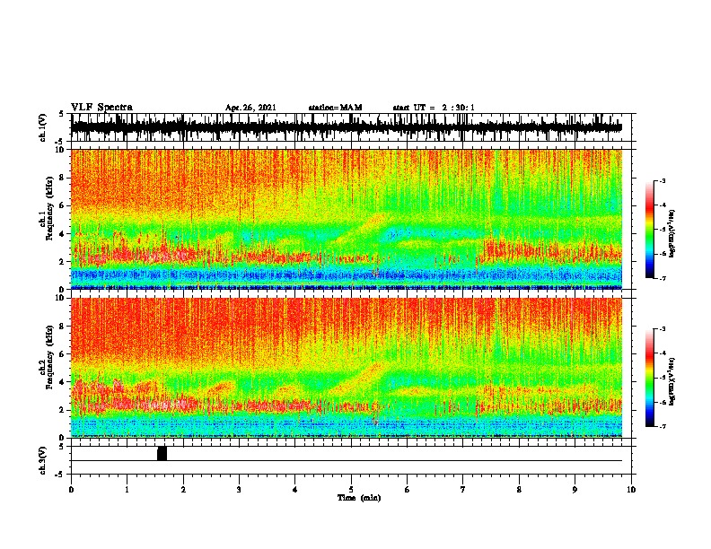
Task: Click the "2" kHz tick on ch.1 axis
Action: (x=63, y=262)
